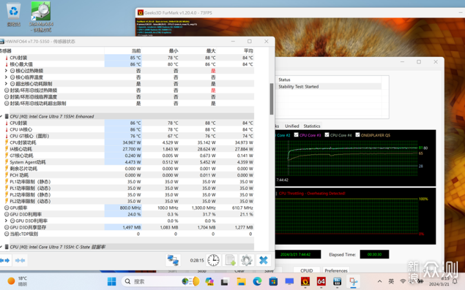Image resolution: width=465 pixels, height=290 pixels.
Task: Open the Snipping Tool taskbar icon
Action: 353,282
